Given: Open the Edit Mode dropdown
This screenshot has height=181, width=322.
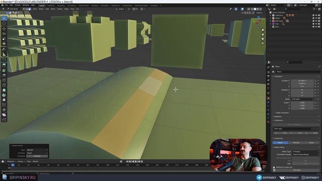Looking at the screenshot, I should pyautogui.click(x=14, y=9).
